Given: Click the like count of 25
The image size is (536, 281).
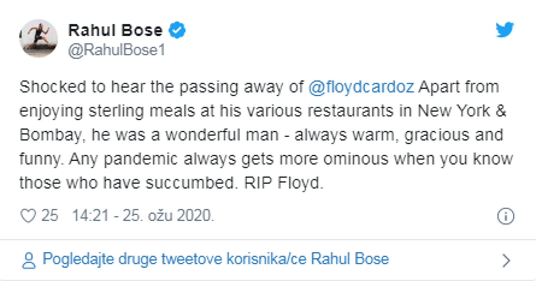Looking at the screenshot, I should (50, 216).
